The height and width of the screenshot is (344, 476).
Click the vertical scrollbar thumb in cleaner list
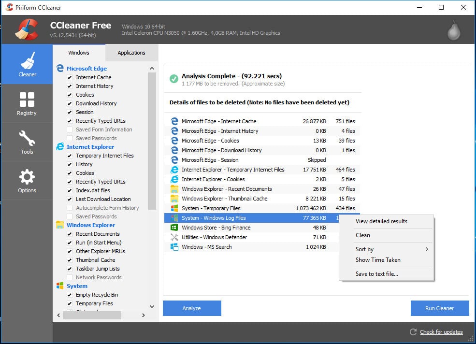coord(152,141)
